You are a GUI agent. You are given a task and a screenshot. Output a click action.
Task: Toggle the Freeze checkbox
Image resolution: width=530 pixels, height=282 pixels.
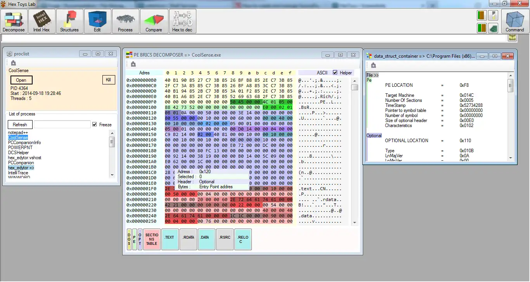click(x=95, y=124)
